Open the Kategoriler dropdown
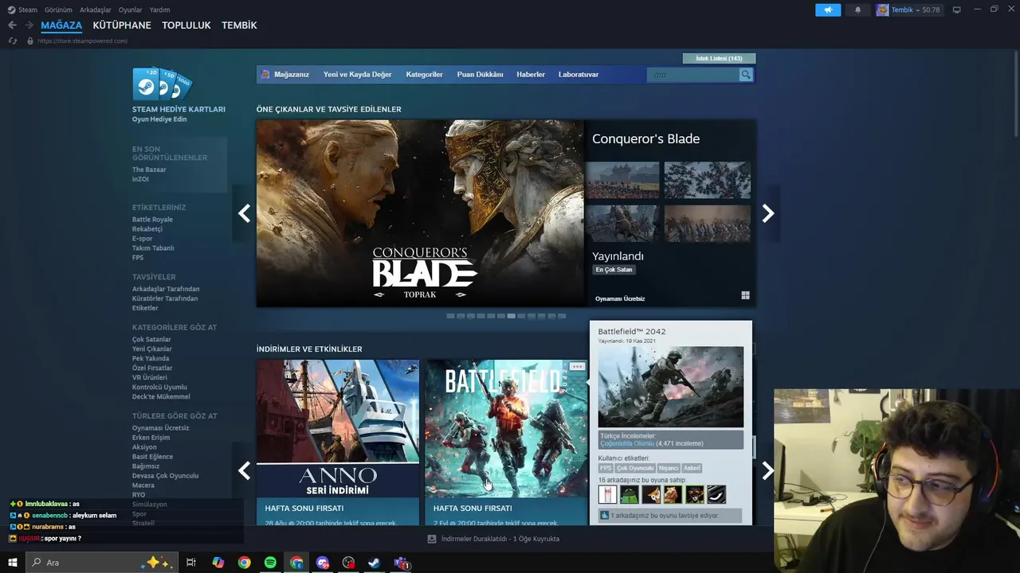Image resolution: width=1020 pixels, height=573 pixels. (x=424, y=74)
